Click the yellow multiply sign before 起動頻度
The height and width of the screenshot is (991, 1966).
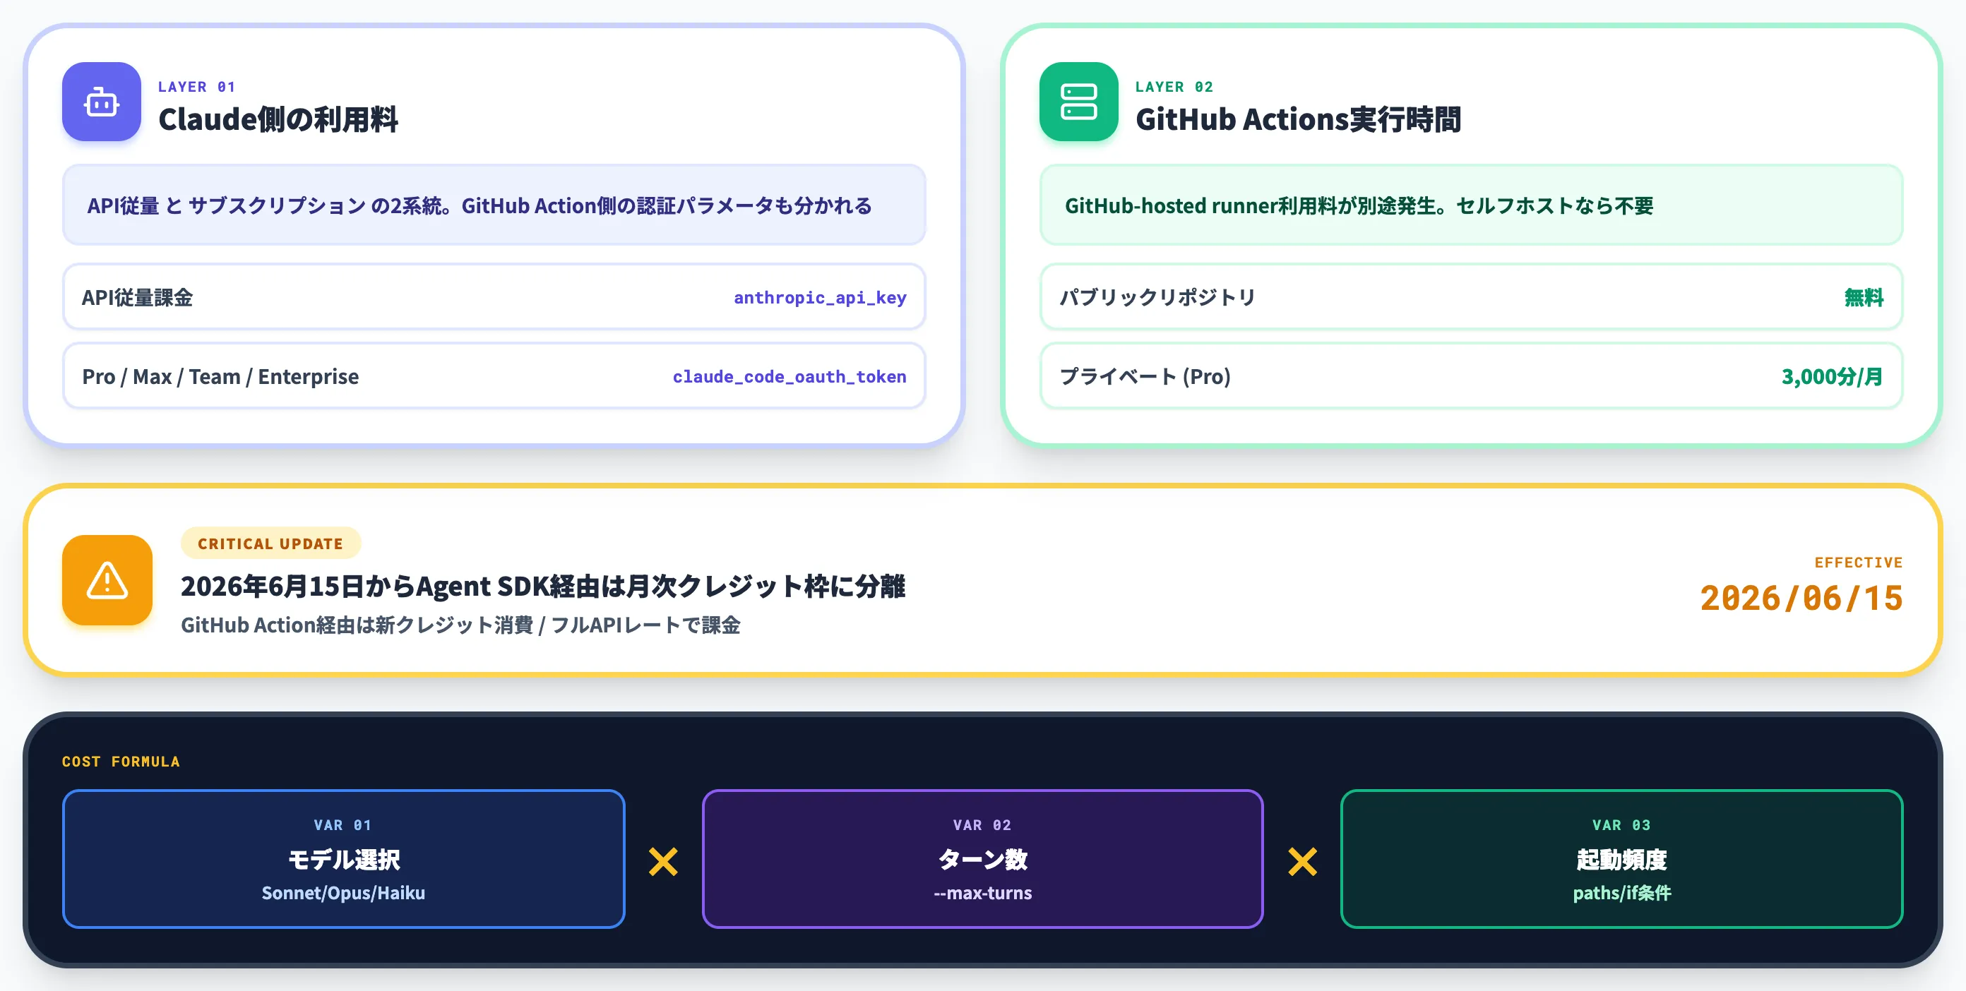pyautogui.click(x=1302, y=862)
